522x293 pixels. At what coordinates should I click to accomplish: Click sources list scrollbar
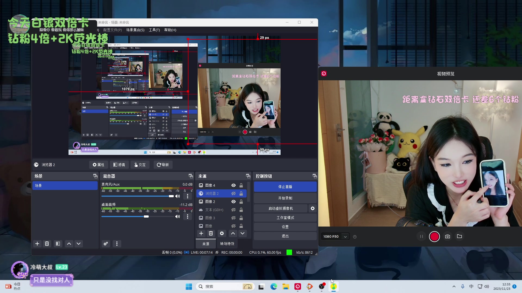click(248, 192)
